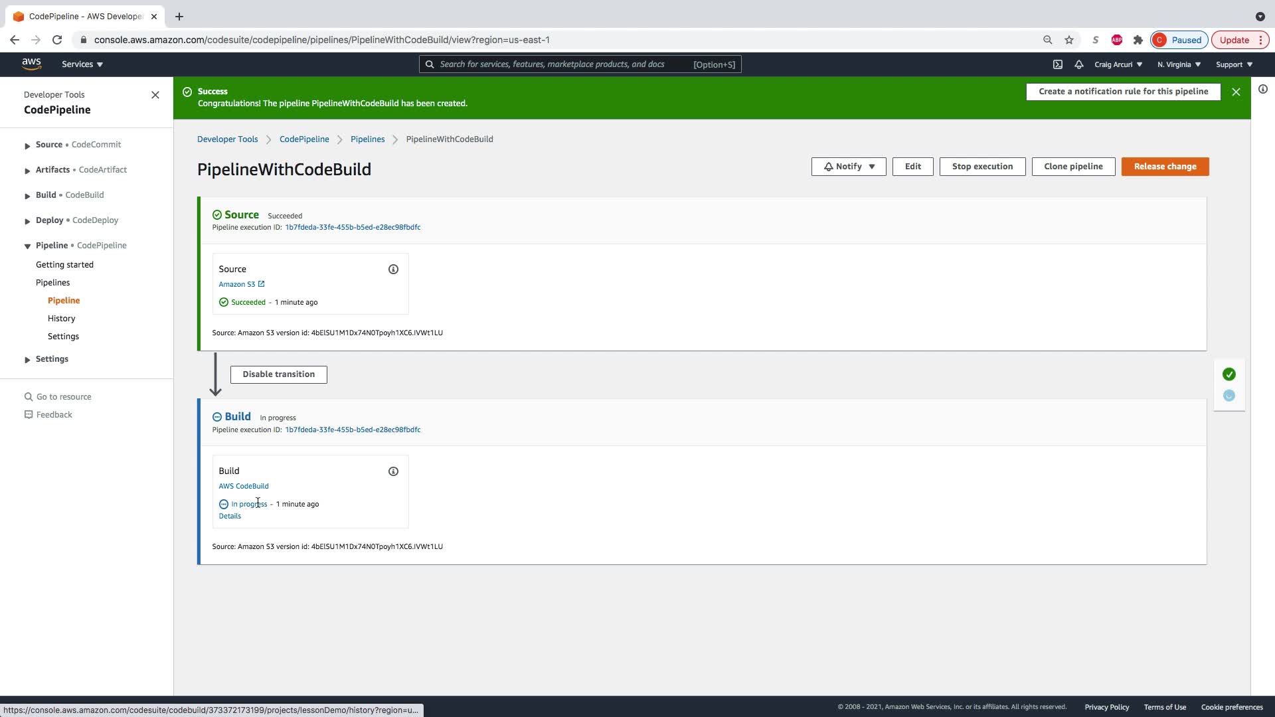Click the Release change button
The height and width of the screenshot is (717, 1275).
click(x=1165, y=167)
